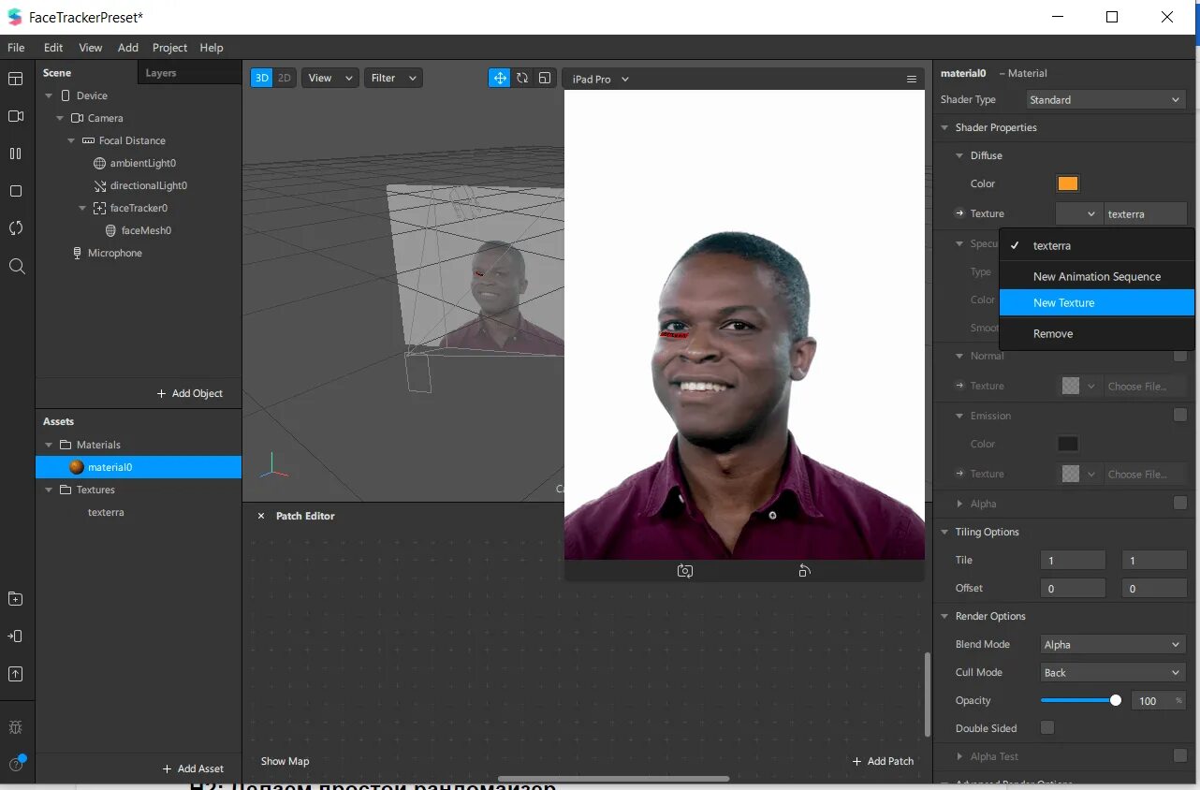Select the scale manipulator tool in viewport toolbar
Screen dimensions: 1200x790
pos(545,79)
